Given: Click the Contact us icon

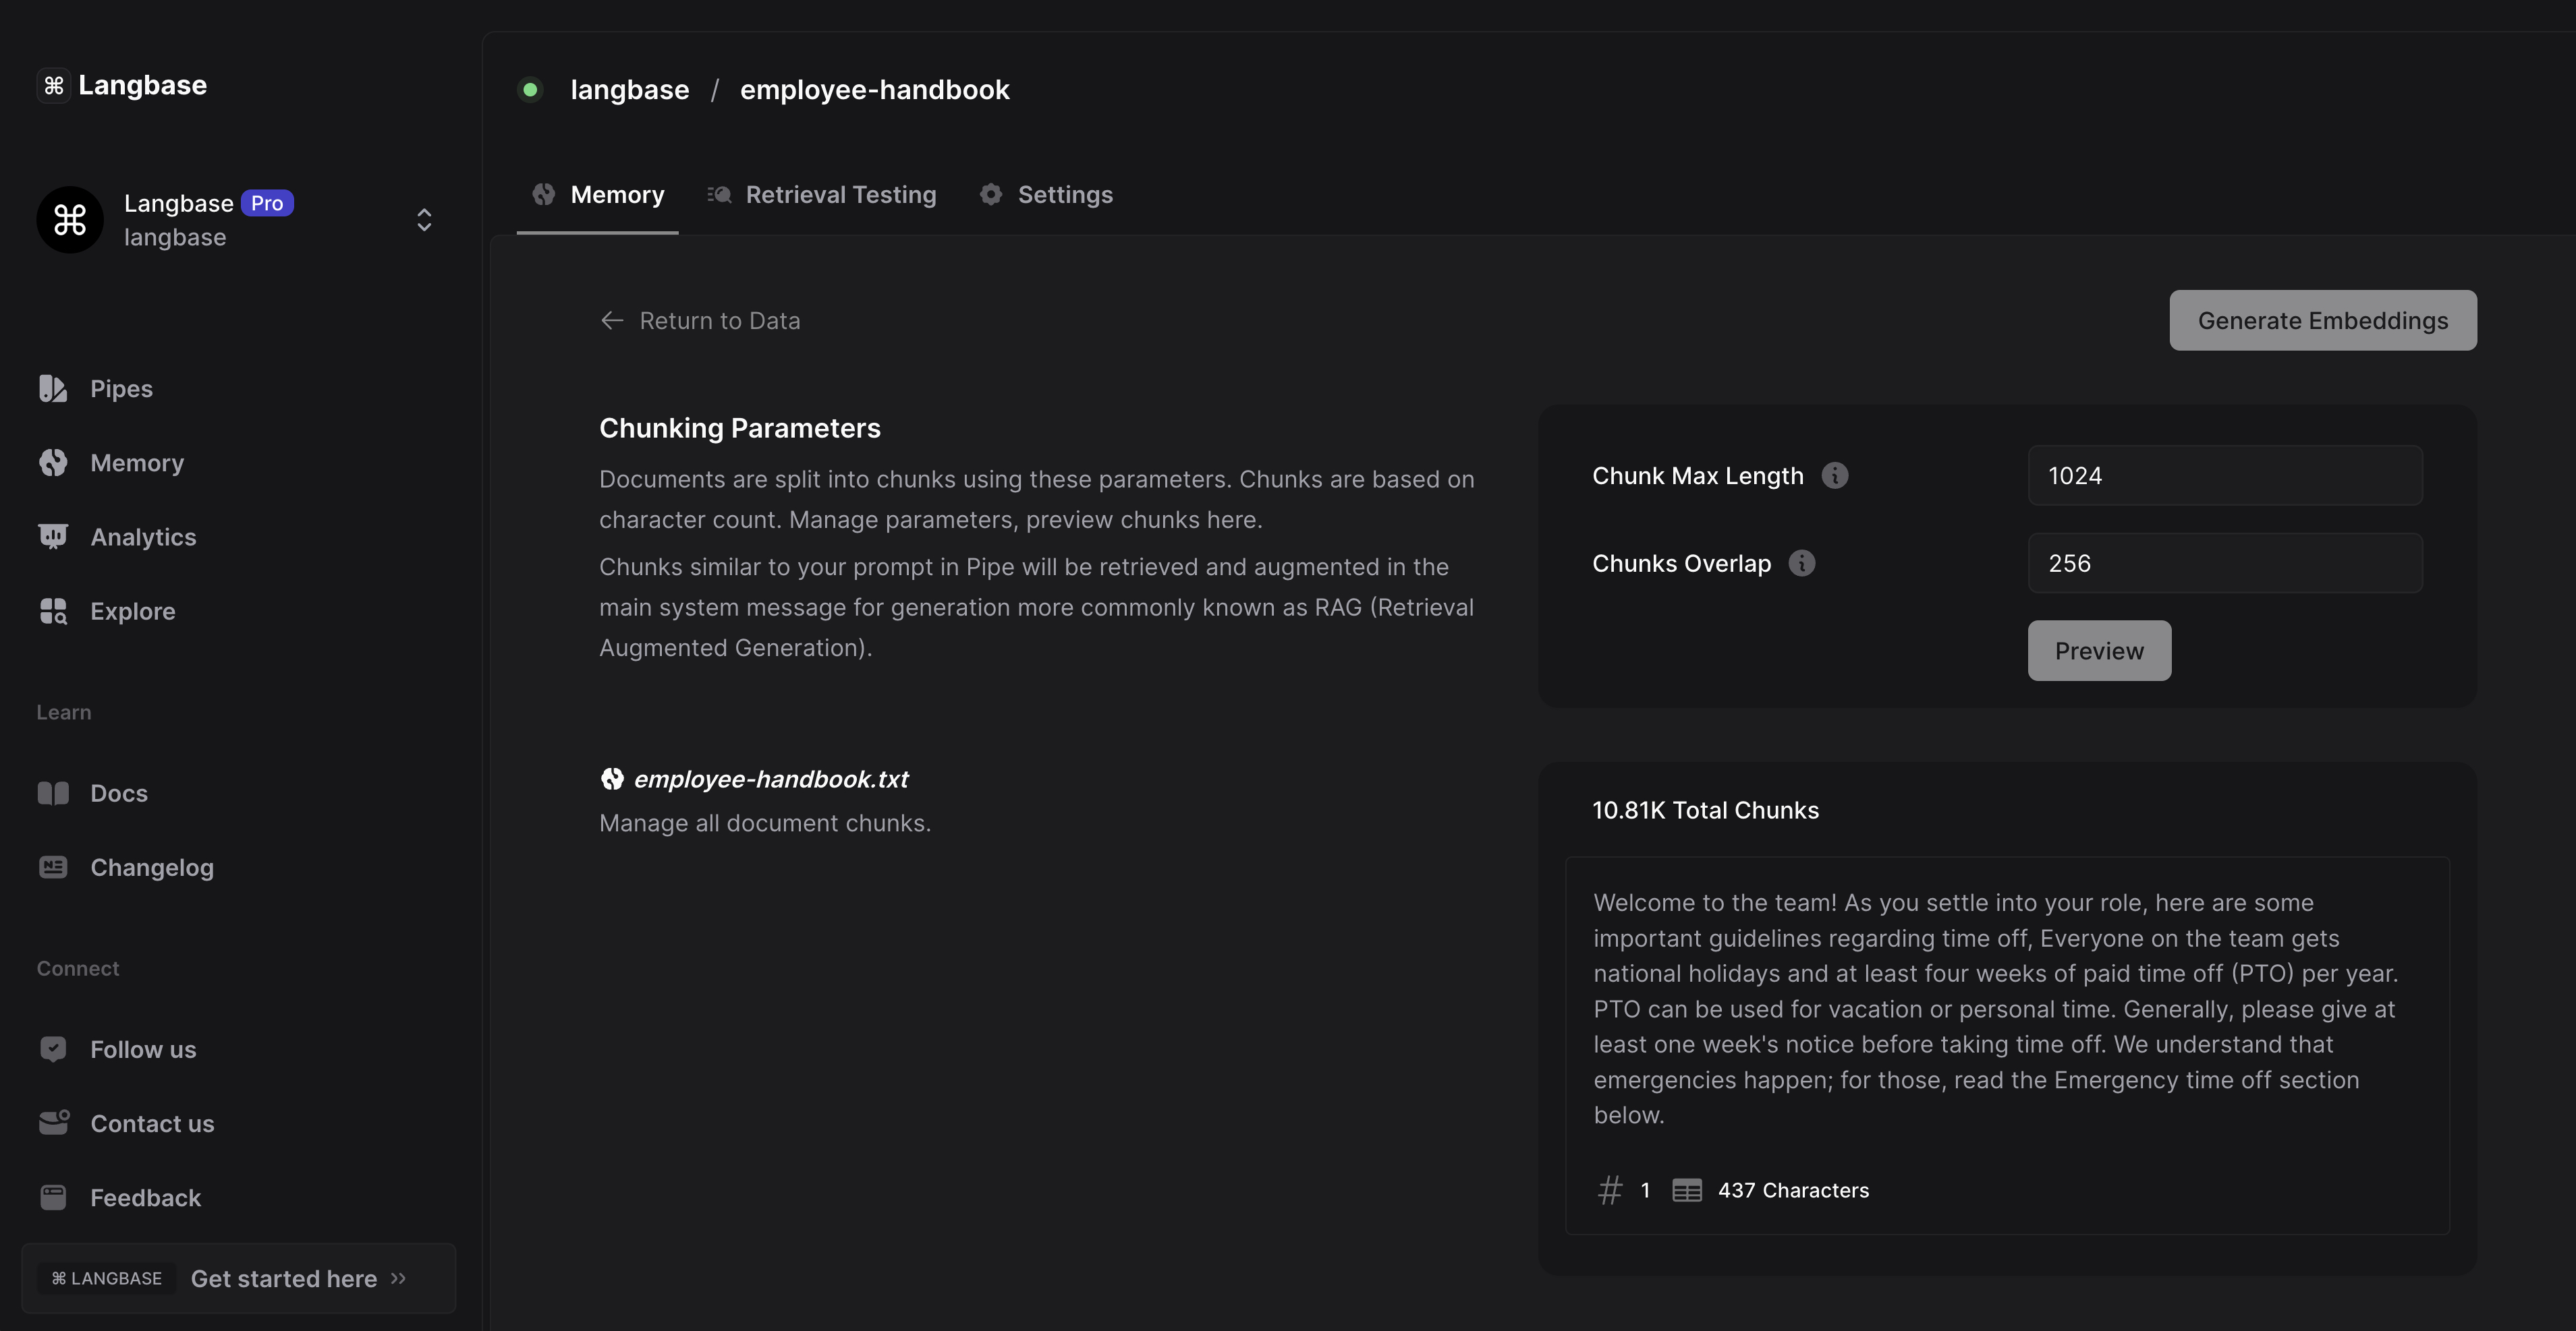Looking at the screenshot, I should point(53,1123).
